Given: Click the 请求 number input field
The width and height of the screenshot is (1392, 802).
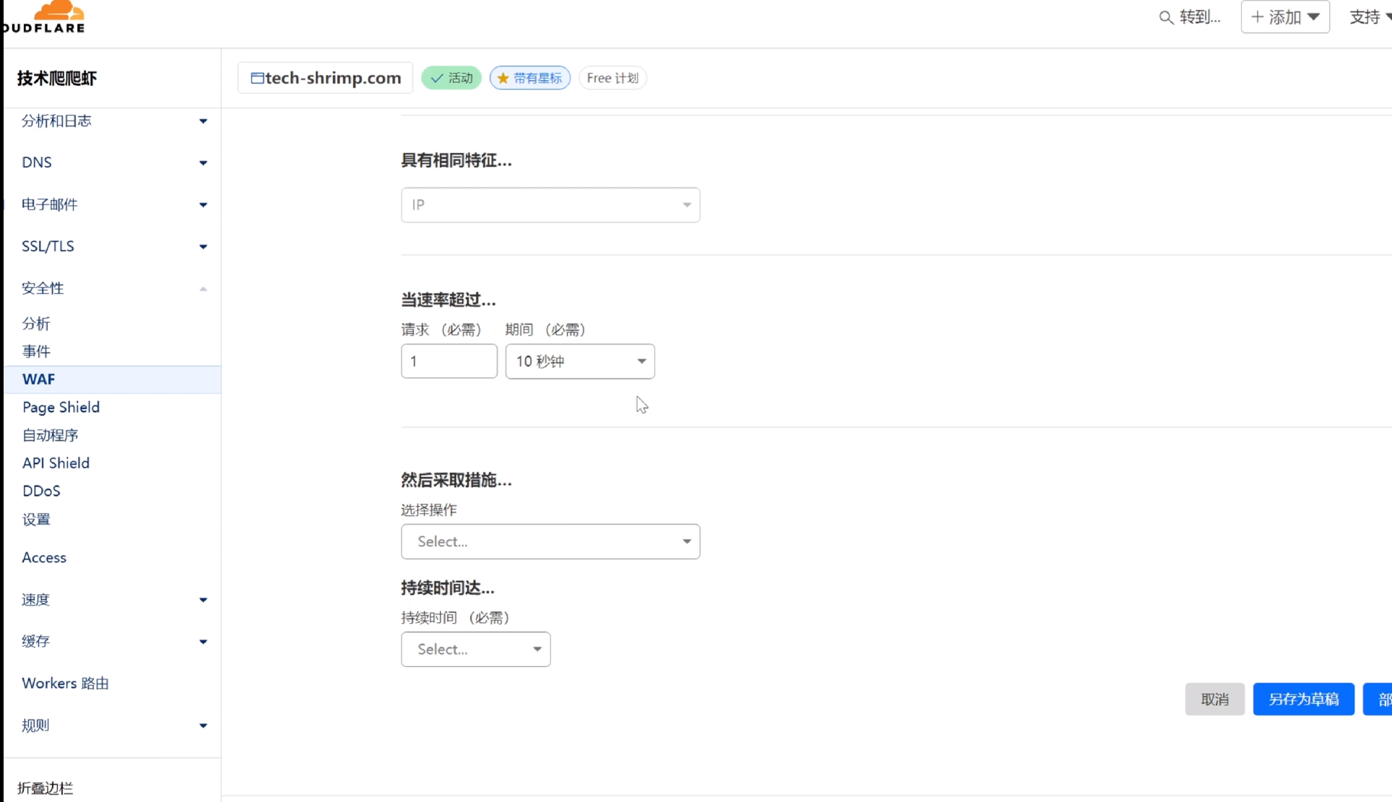Looking at the screenshot, I should pos(449,361).
